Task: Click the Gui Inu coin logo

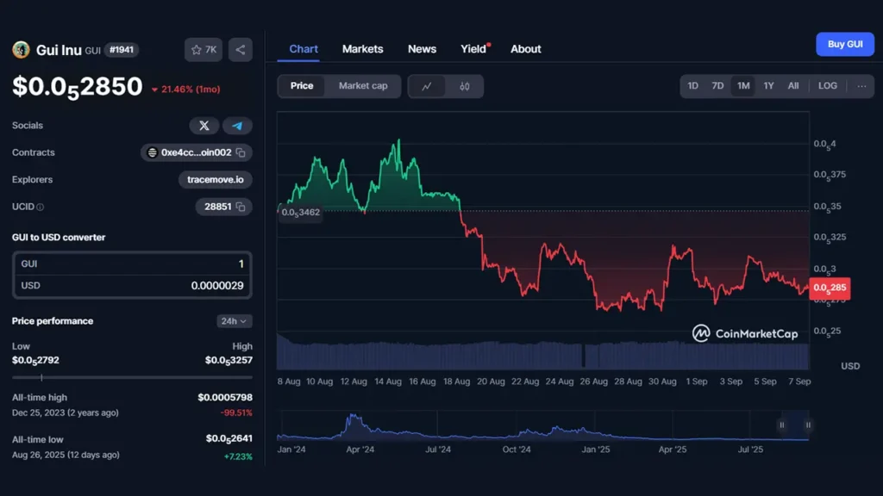Action: tap(21, 49)
